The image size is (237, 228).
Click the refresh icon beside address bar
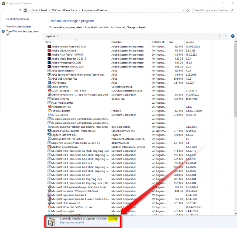[188, 10]
